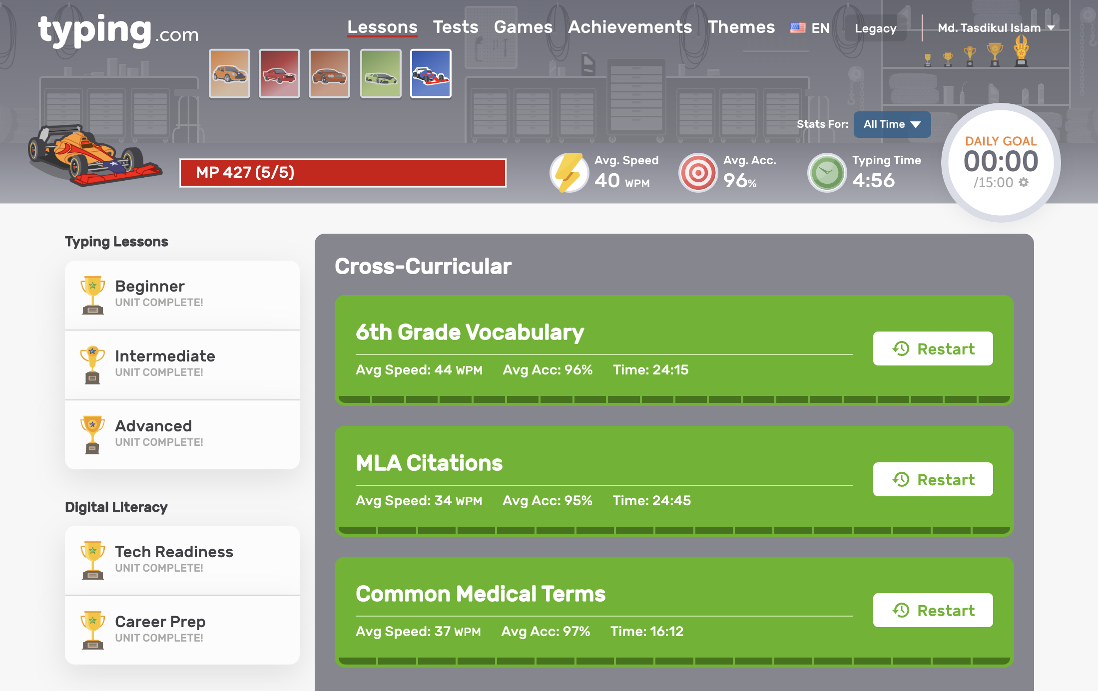
Task: Click the Digital Literacy sidebar heading
Action: coord(116,507)
